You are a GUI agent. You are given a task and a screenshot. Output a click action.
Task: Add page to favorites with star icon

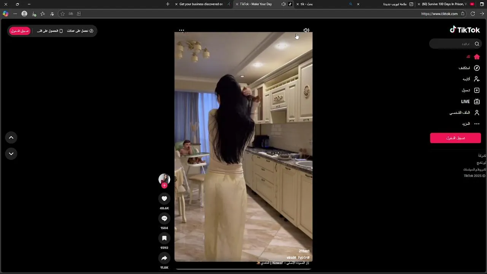[x=63, y=14]
